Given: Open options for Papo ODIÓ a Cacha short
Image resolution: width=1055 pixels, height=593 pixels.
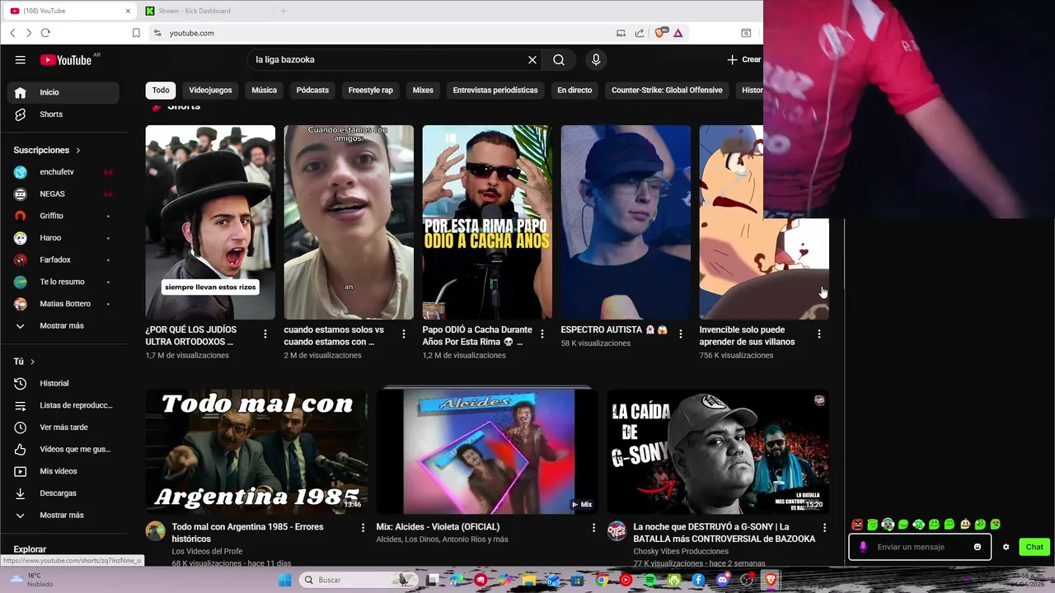Looking at the screenshot, I should coord(542,334).
